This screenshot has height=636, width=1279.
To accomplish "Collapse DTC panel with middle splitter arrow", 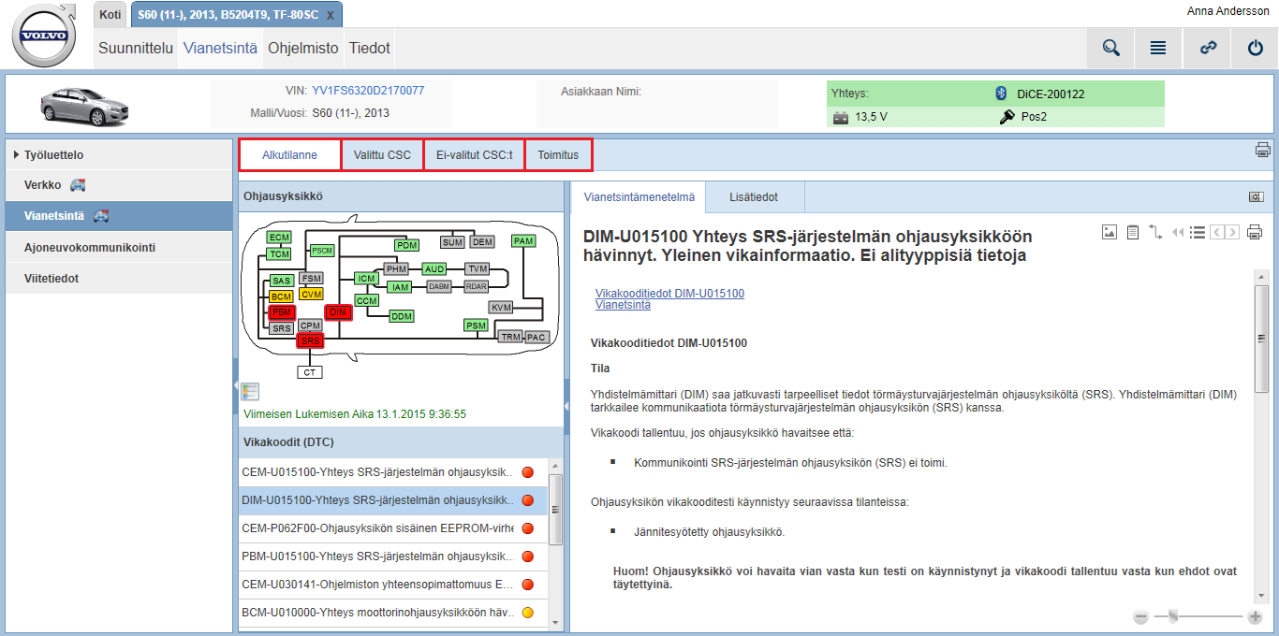I will pos(566,405).
